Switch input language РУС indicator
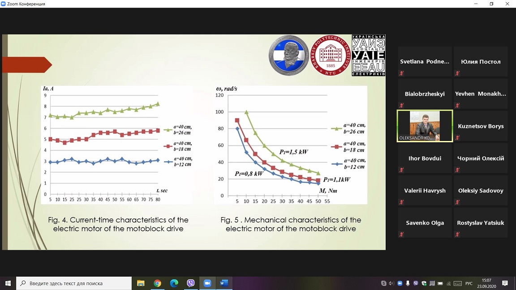This screenshot has width=516, height=290. click(469, 283)
